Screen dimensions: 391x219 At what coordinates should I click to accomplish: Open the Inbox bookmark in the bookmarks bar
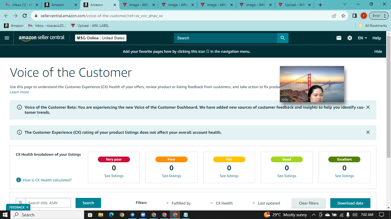coord(47,25)
